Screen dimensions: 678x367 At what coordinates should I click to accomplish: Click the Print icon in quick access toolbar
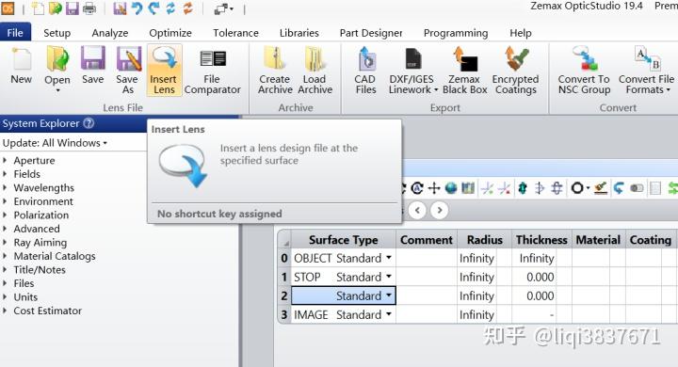click(89, 8)
